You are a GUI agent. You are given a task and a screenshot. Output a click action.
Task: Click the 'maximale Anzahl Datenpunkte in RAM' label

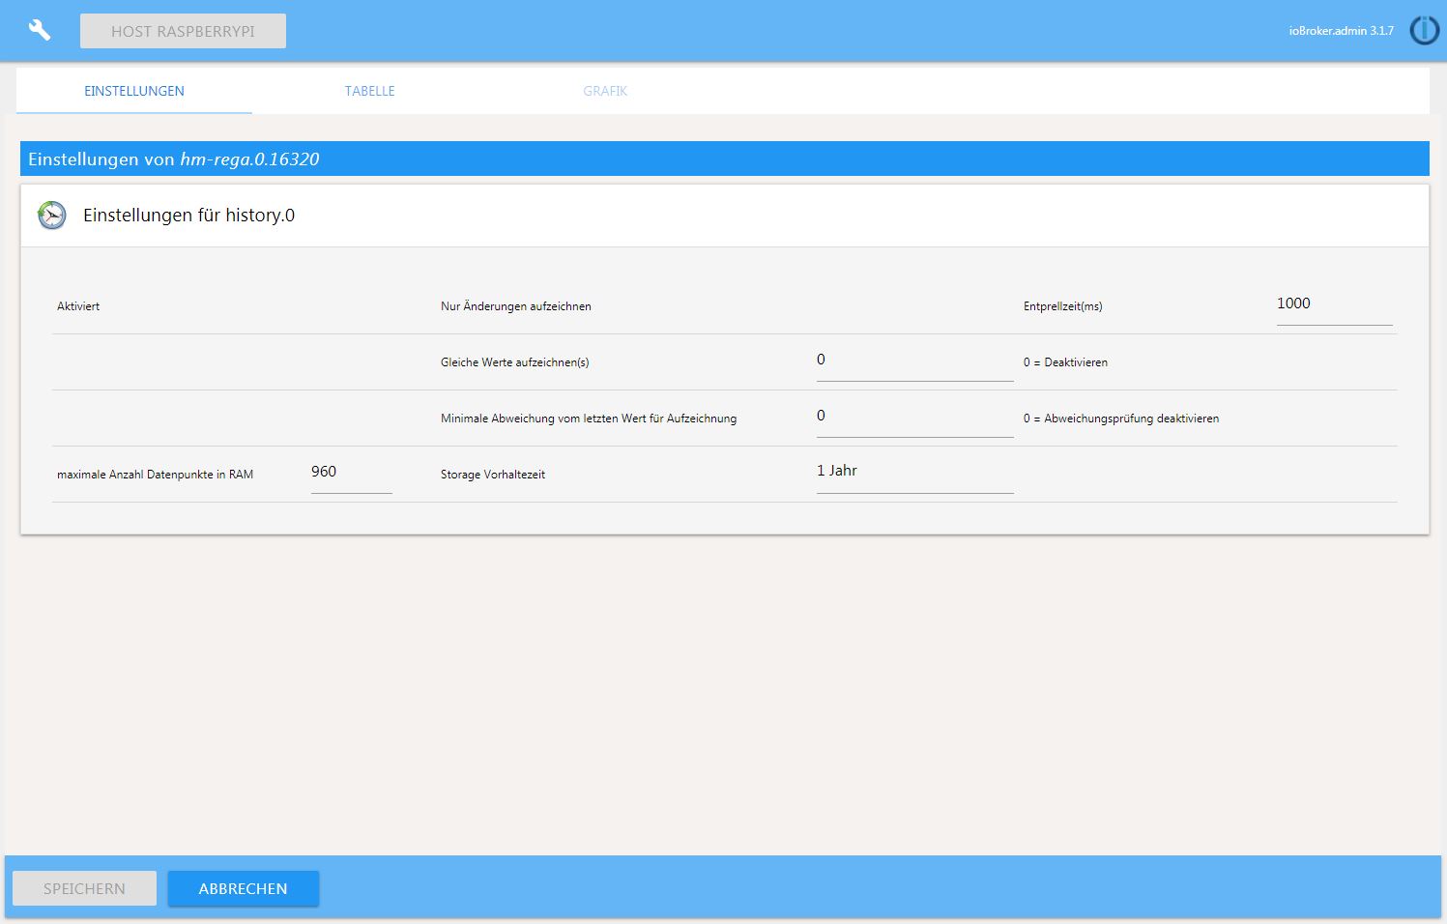[x=156, y=475]
